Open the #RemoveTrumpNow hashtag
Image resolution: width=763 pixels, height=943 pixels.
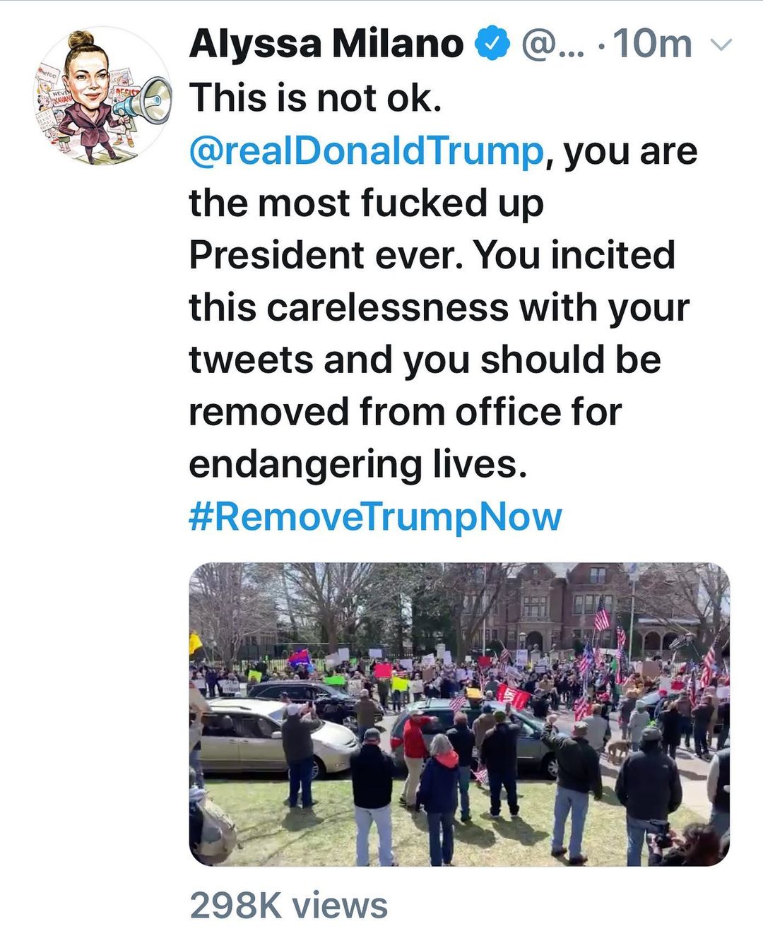(x=375, y=516)
